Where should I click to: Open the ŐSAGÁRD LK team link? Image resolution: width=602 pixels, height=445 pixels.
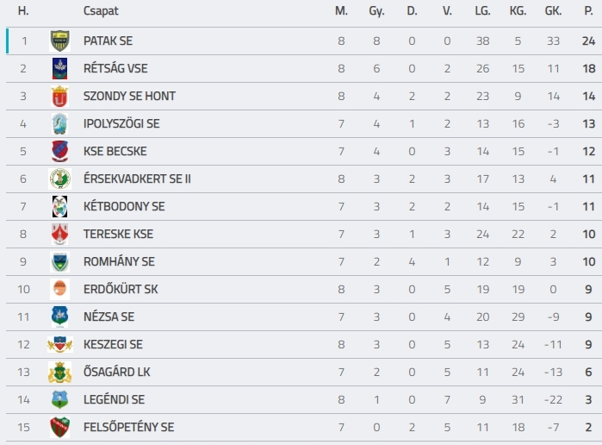tap(117, 372)
